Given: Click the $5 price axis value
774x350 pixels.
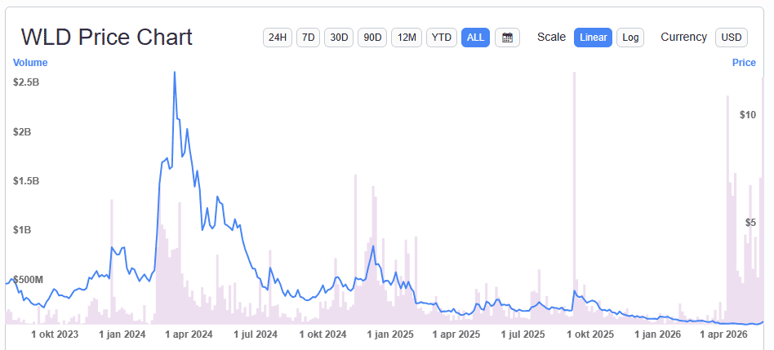Looking at the screenshot, I should tap(750, 223).
